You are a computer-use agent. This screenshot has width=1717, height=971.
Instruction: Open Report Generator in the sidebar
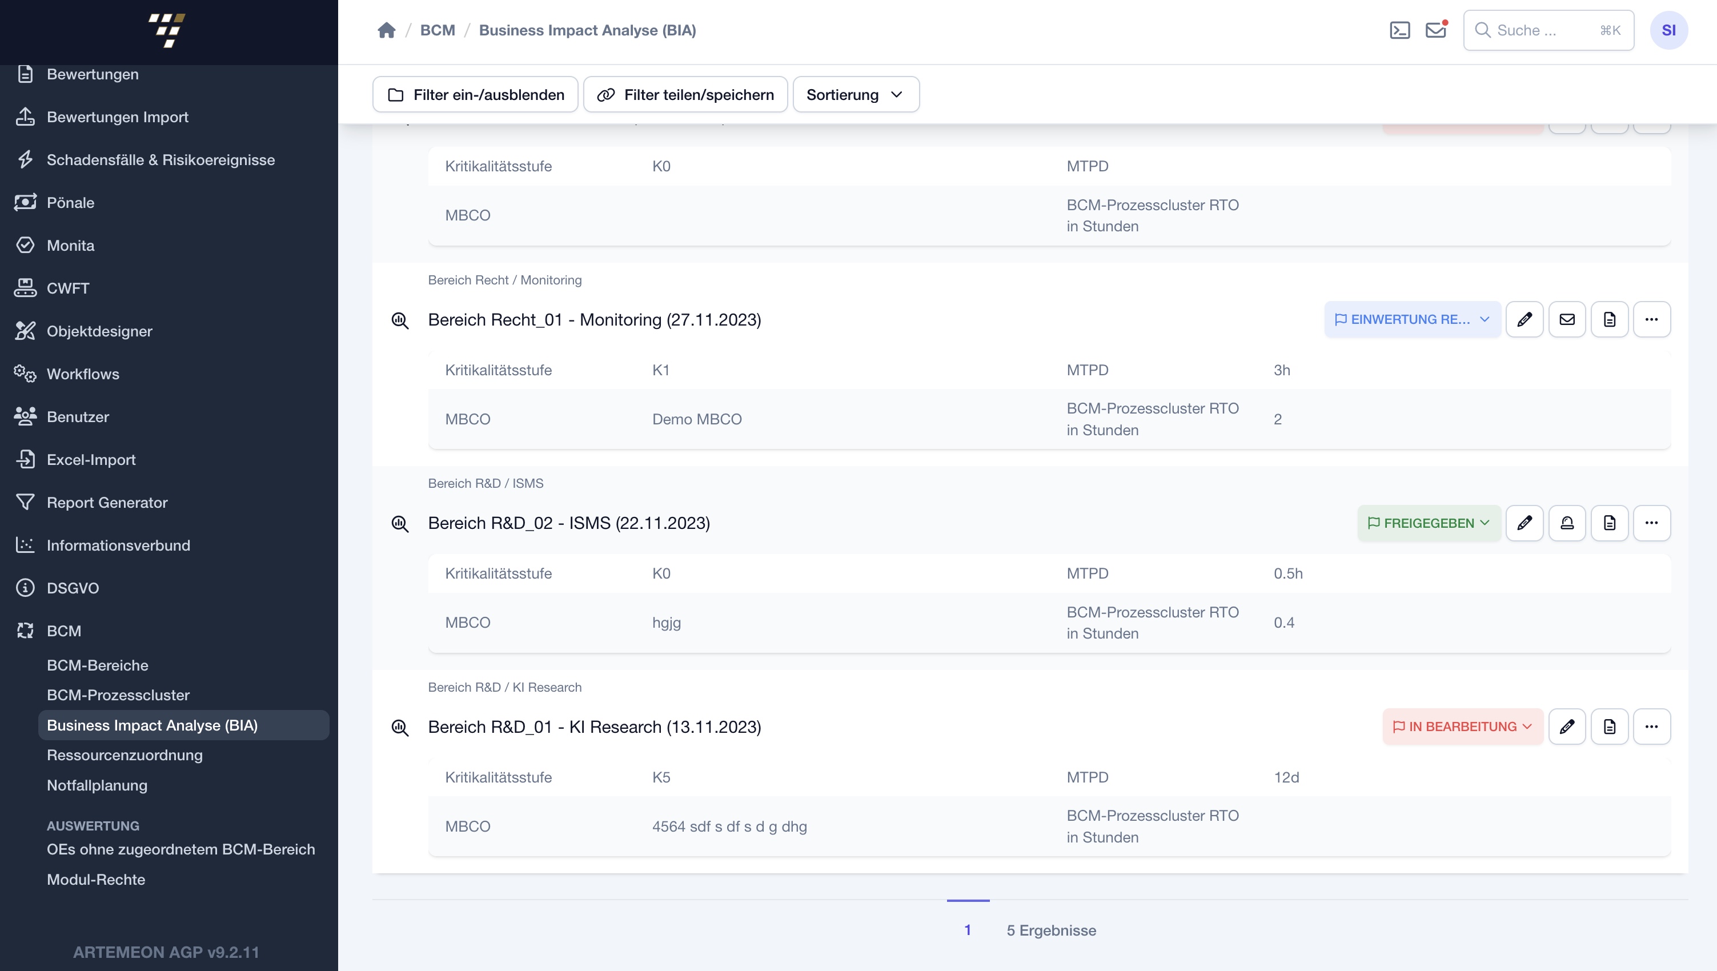[x=107, y=502]
